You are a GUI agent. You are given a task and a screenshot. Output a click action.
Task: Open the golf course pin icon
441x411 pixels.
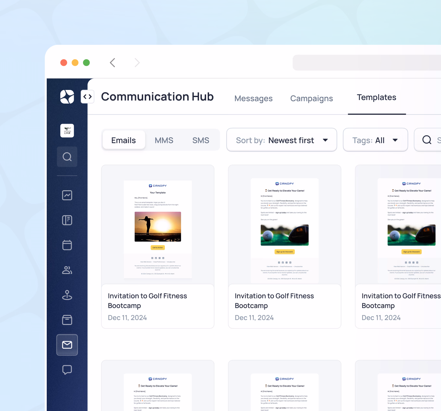click(67, 295)
